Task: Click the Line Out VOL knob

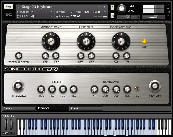Action: [86, 41]
